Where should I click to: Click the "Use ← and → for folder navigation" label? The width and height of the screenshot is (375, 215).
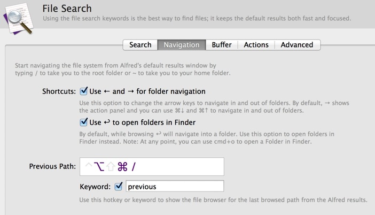(x=147, y=91)
